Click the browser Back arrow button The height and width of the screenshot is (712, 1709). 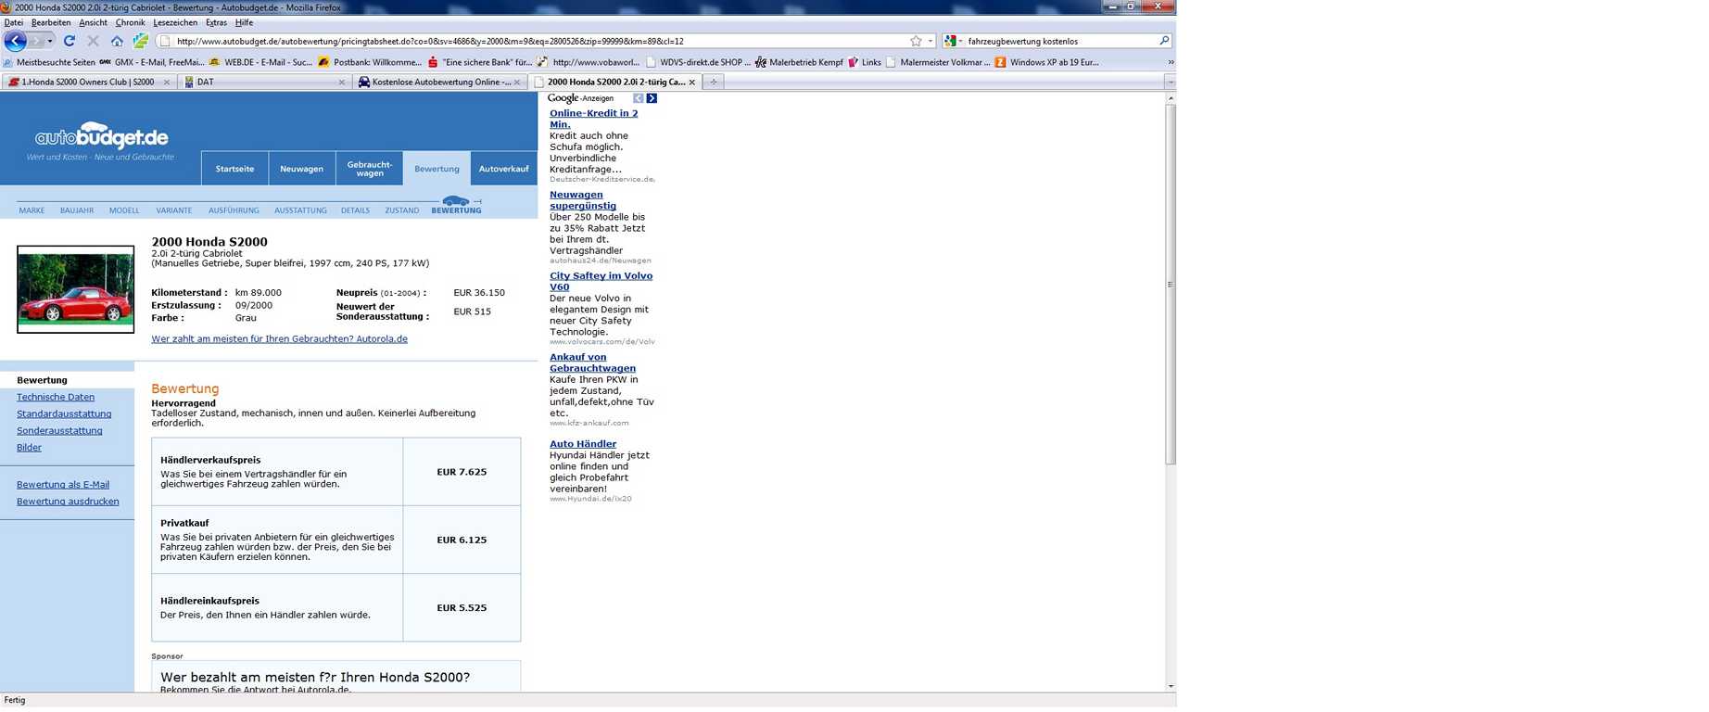[x=16, y=41]
